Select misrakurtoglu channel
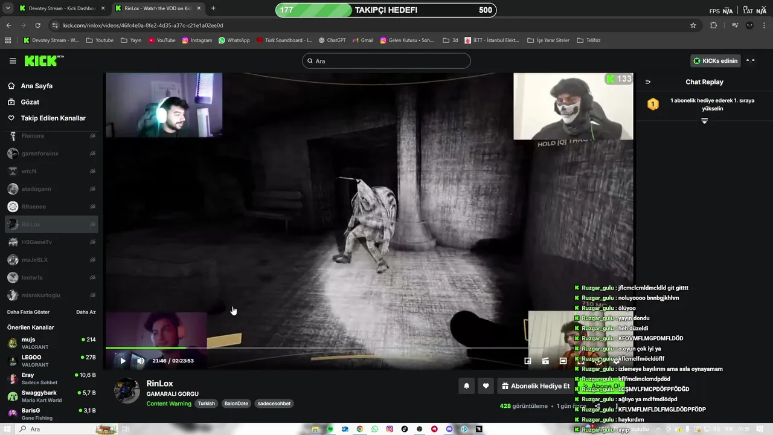773x435 pixels. point(52,295)
